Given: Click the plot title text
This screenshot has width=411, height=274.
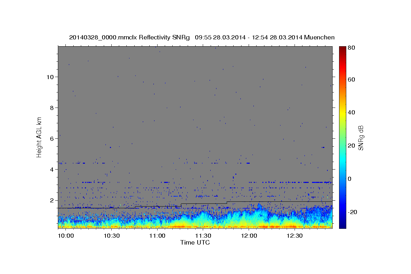Looking at the screenshot, I should click(x=202, y=38).
